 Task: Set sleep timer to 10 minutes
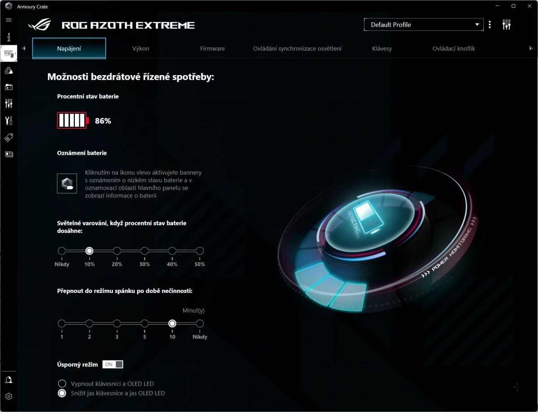click(x=172, y=323)
